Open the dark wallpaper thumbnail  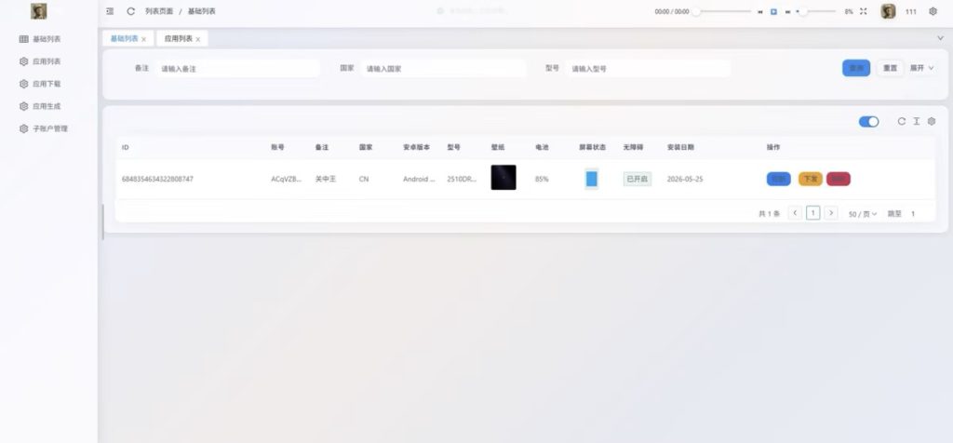(x=503, y=178)
